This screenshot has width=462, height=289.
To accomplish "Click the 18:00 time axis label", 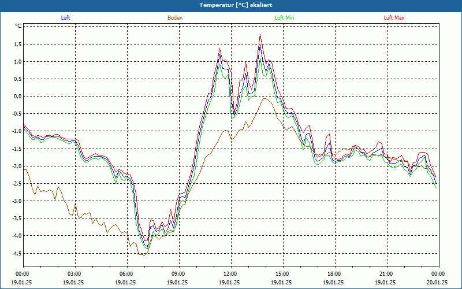I will (x=335, y=274).
